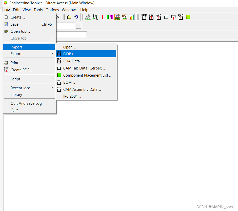The height and width of the screenshot is (211, 238).
Task: Open the Tools menu
Action: (x=38, y=10)
